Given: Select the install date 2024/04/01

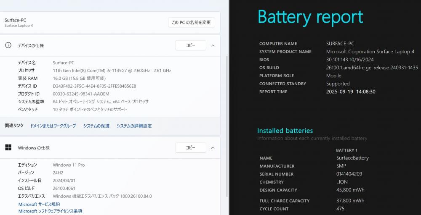Looking at the screenshot, I should pyautogui.click(x=64, y=181).
